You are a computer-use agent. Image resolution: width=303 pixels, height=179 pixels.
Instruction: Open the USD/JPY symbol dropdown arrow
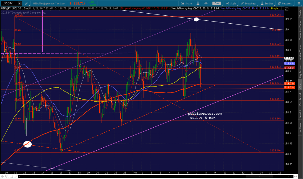(x=20, y=3)
